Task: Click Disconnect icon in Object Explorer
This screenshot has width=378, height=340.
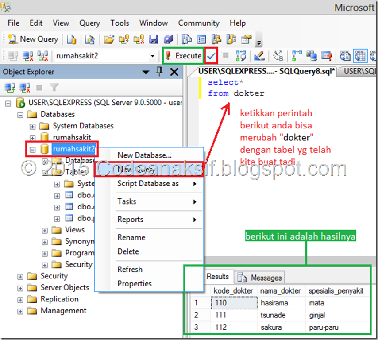Action: (25, 88)
